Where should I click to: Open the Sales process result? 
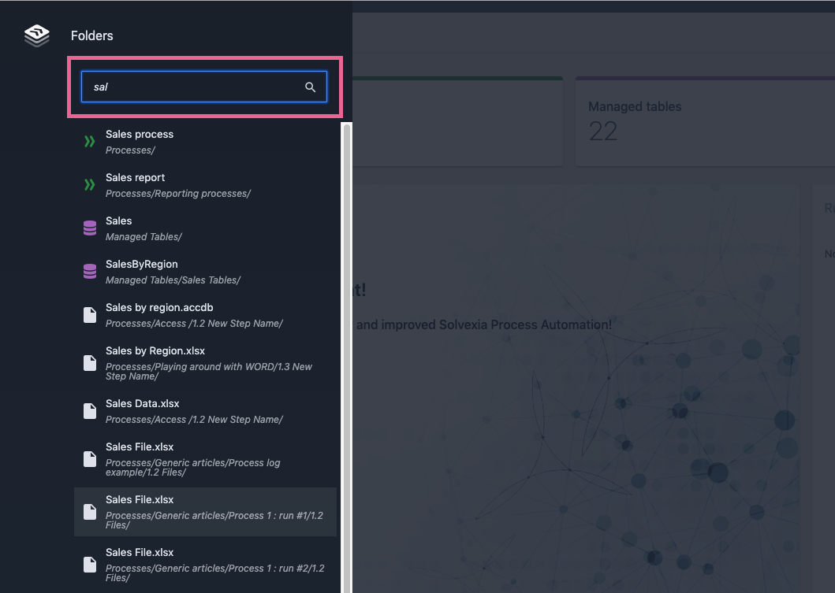(x=140, y=135)
